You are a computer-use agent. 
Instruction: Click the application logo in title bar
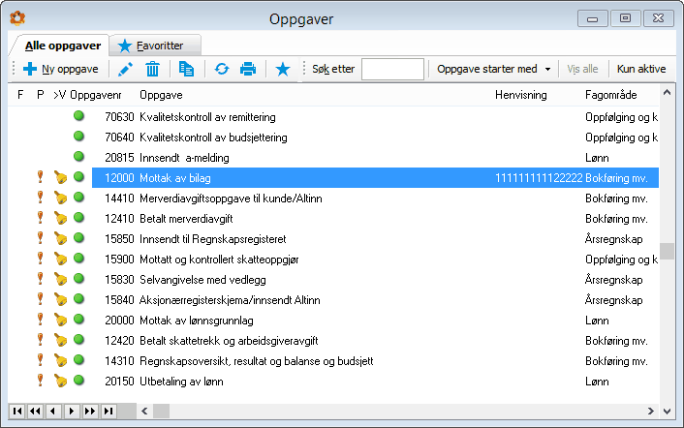tap(17, 18)
